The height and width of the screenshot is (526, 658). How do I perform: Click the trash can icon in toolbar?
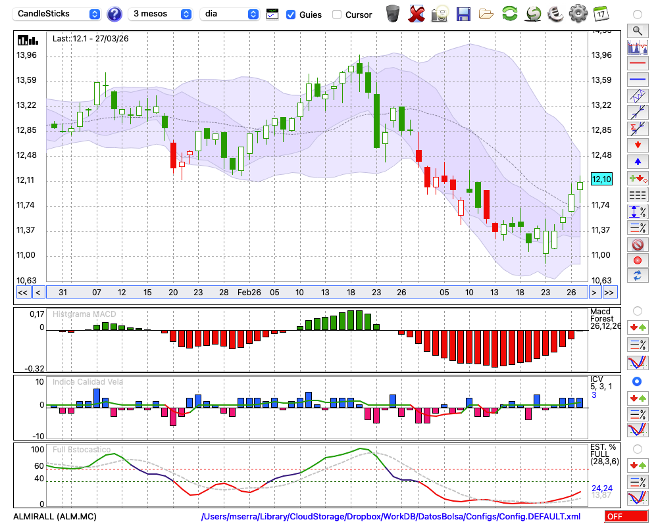393,14
